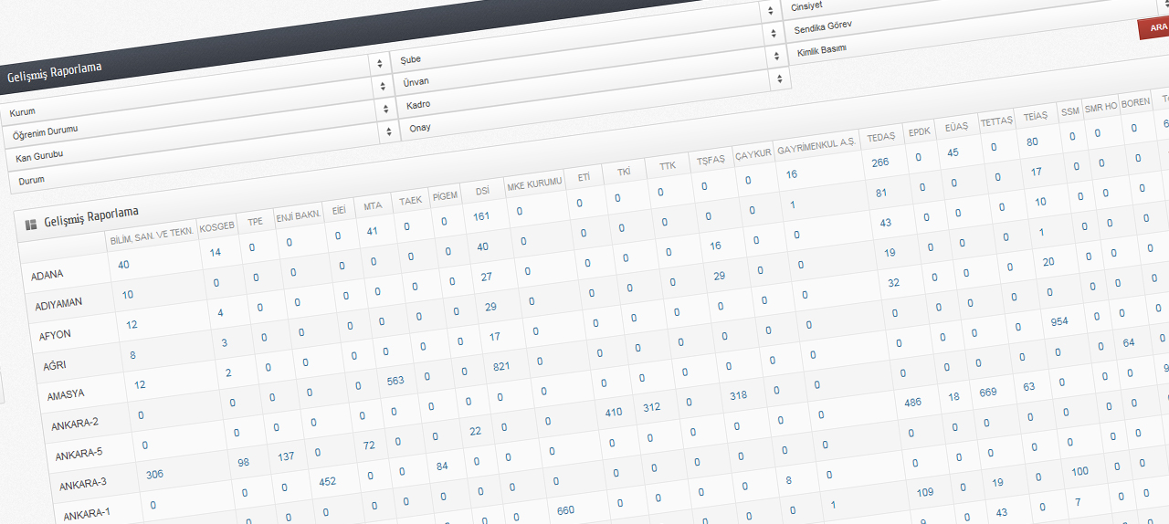Select the ÇAYKUR column header

coord(753,152)
